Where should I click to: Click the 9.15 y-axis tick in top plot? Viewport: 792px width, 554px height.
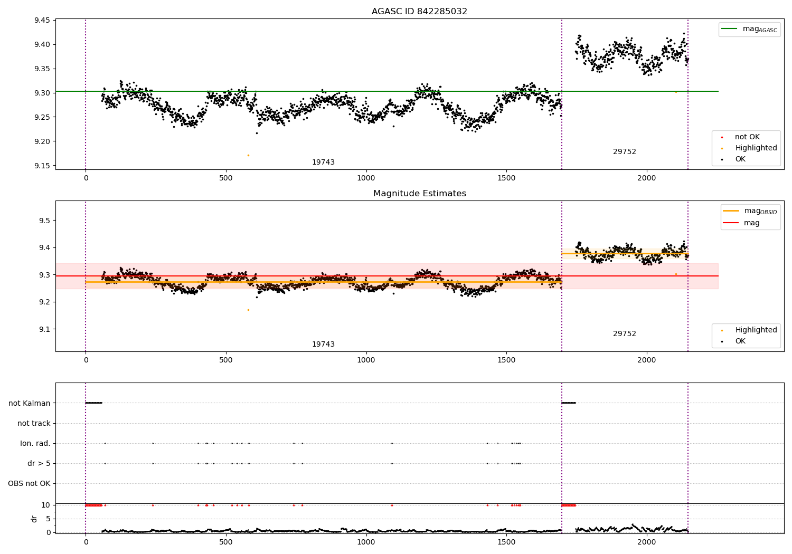point(42,166)
